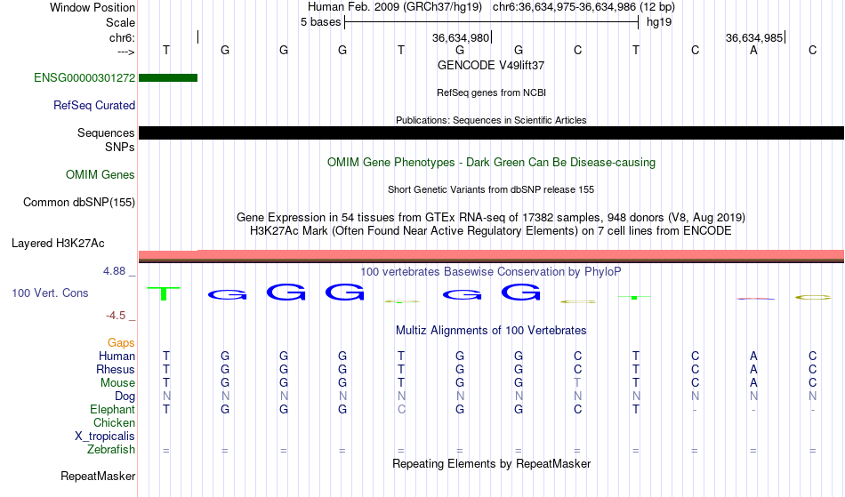The image size is (845, 497).
Task: Click the -4.5 PhyloP lower scale value
Action: coord(116,316)
